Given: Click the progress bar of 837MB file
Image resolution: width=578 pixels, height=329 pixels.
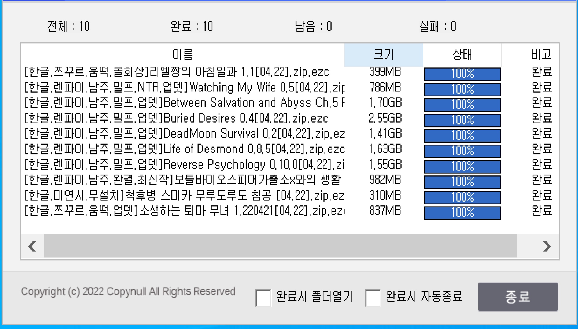Looking at the screenshot, I should [x=462, y=213].
